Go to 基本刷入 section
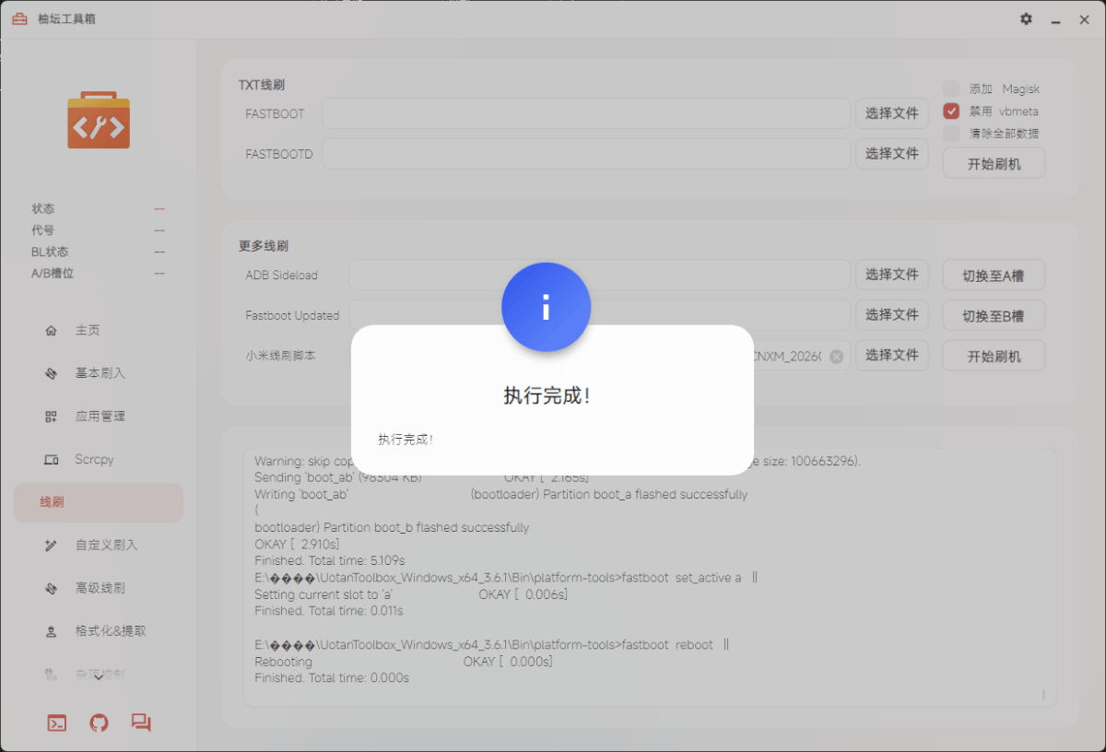1106x752 pixels. pos(99,373)
